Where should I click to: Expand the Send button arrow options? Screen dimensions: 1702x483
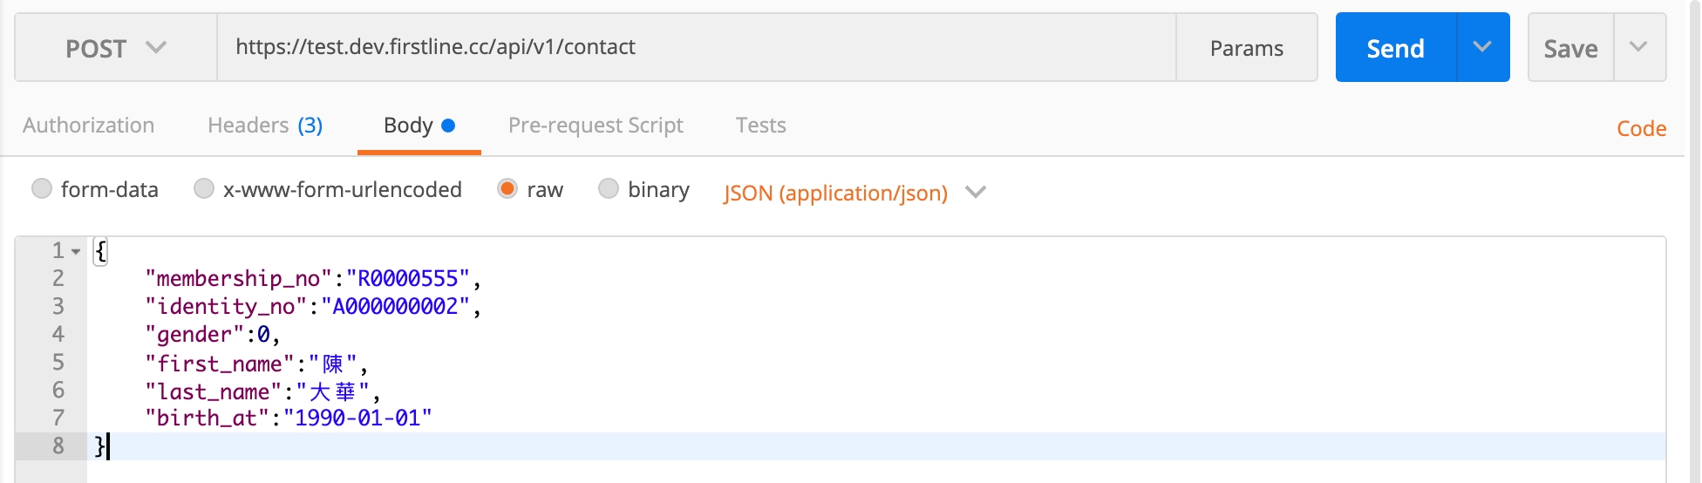[x=1482, y=47]
